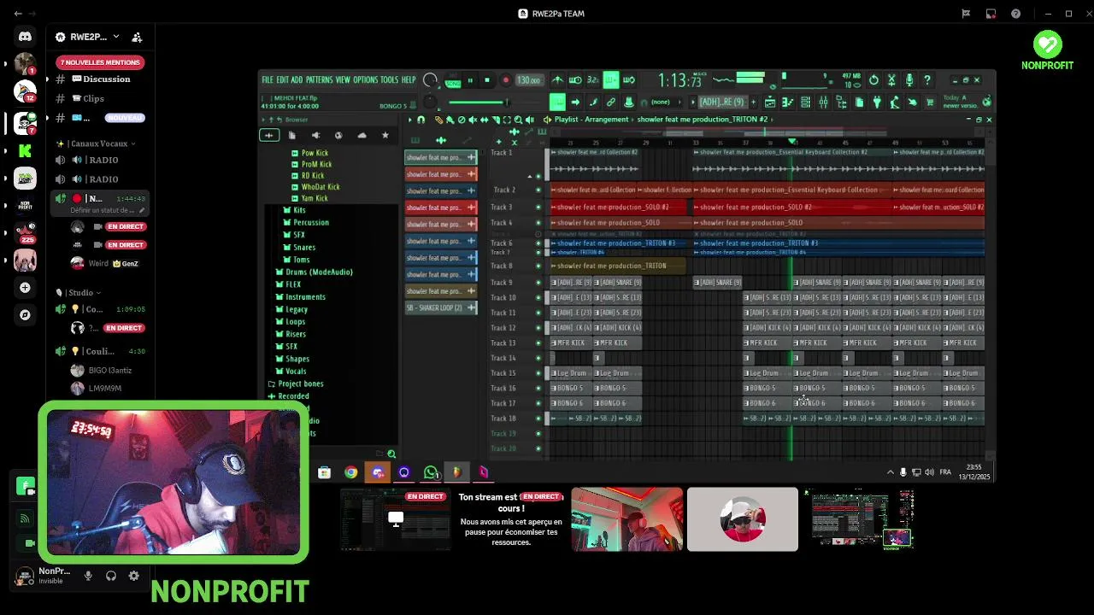Mute Track 13 with its green dot
The width and height of the screenshot is (1094, 615).
538,343
